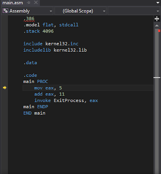Click kernel32.inc in include line
The height and width of the screenshot is (174, 161).
[x=62, y=43]
